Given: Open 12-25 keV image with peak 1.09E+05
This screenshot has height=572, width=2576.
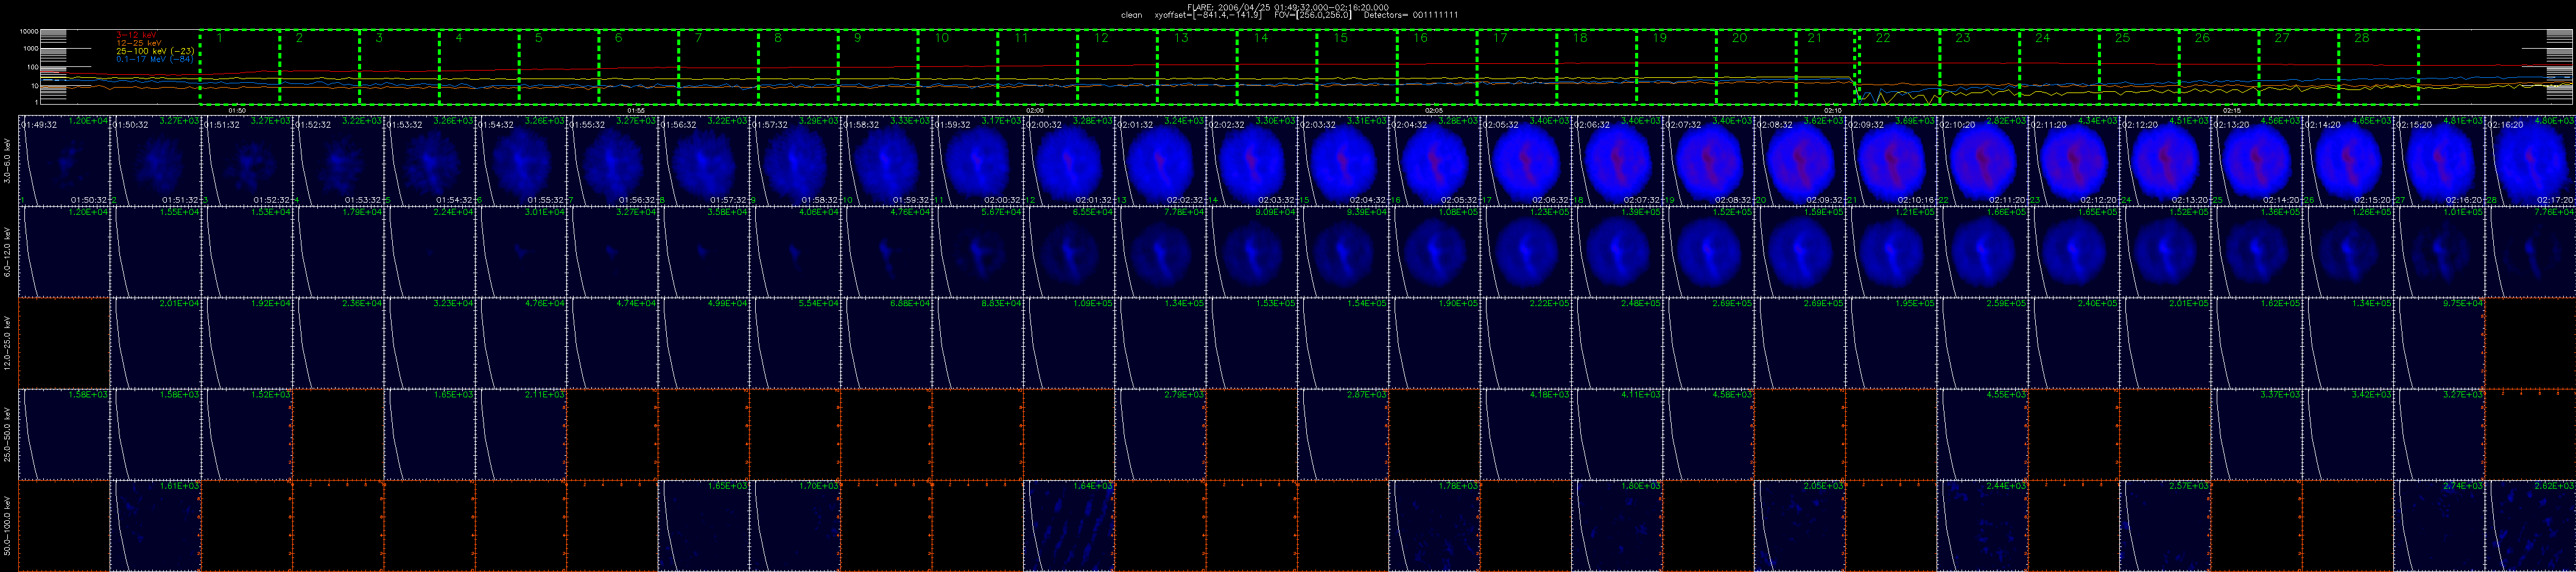Looking at the screenshot, I should point(1069,343).
